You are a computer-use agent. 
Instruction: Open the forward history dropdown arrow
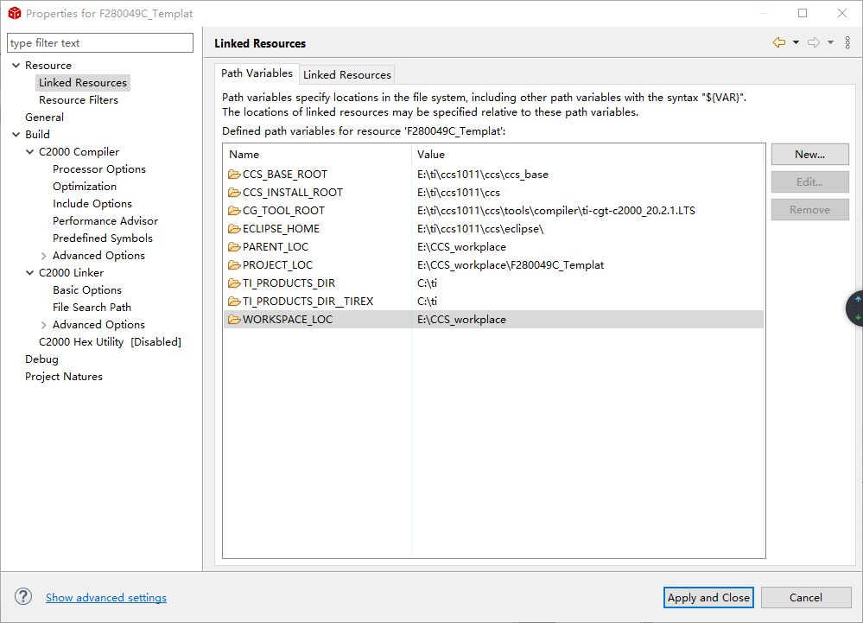pos(830,42)
